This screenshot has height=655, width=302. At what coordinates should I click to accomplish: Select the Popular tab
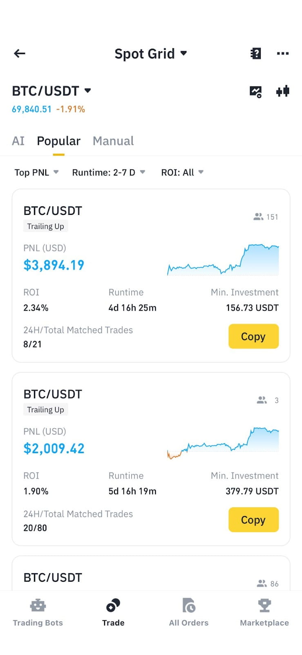pyautogui.click(x=58, y=141)
